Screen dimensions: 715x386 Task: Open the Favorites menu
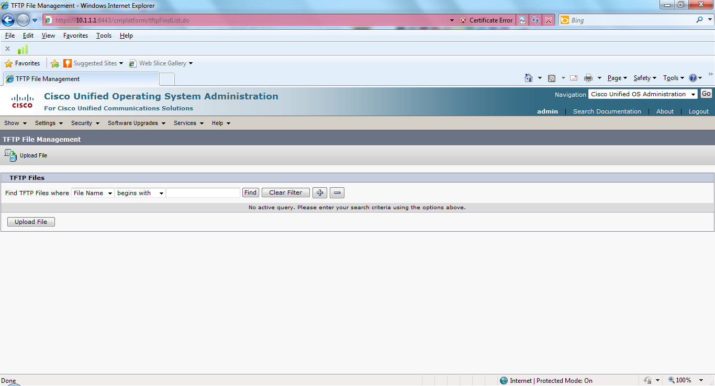coord(75,36)
